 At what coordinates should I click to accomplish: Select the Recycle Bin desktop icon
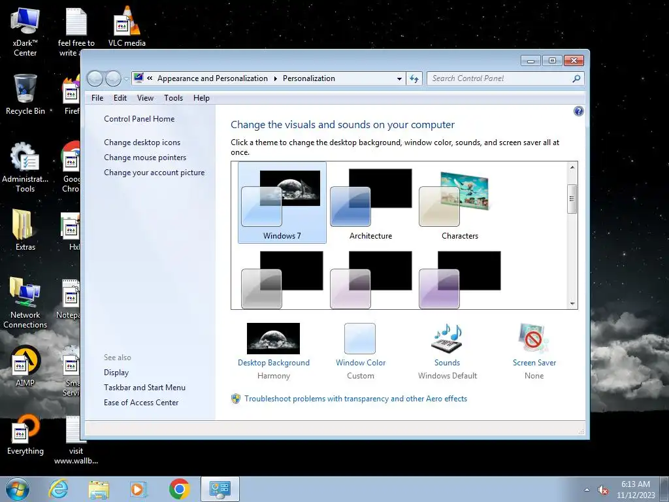(25, 95)
